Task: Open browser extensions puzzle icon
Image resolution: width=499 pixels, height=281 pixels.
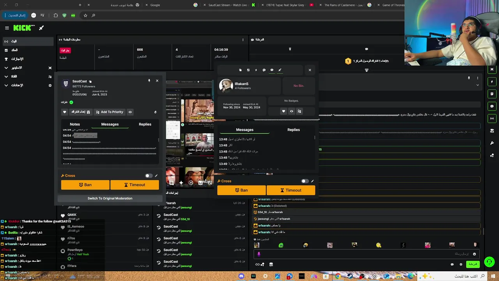Action: (x=56, y=15)
